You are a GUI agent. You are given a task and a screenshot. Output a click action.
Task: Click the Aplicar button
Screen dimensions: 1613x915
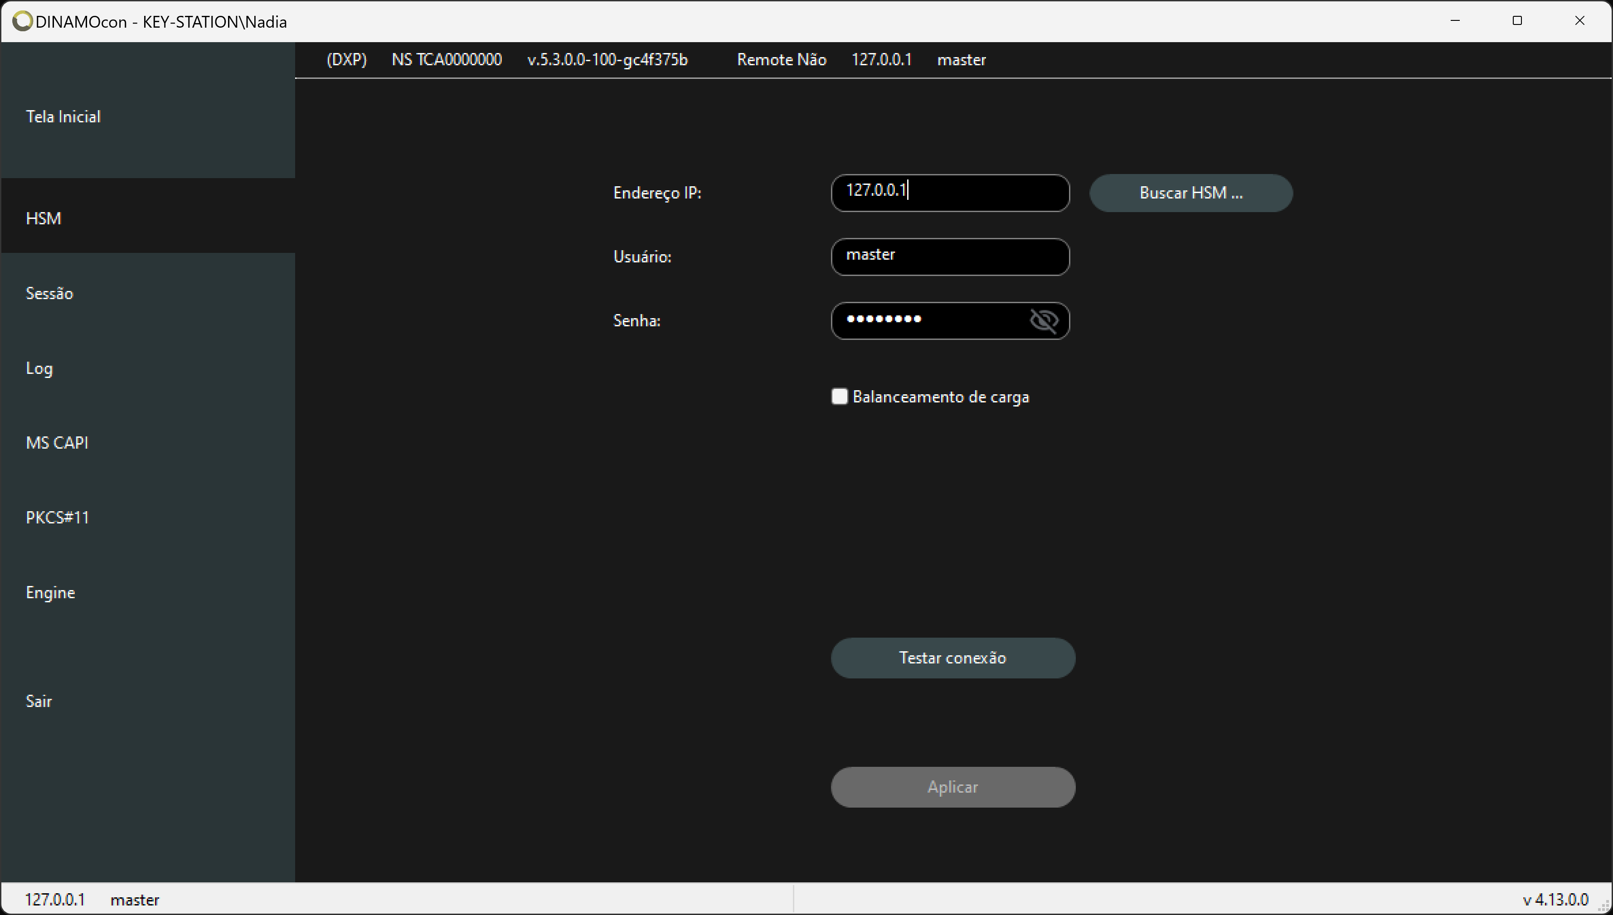click(953, 787)
